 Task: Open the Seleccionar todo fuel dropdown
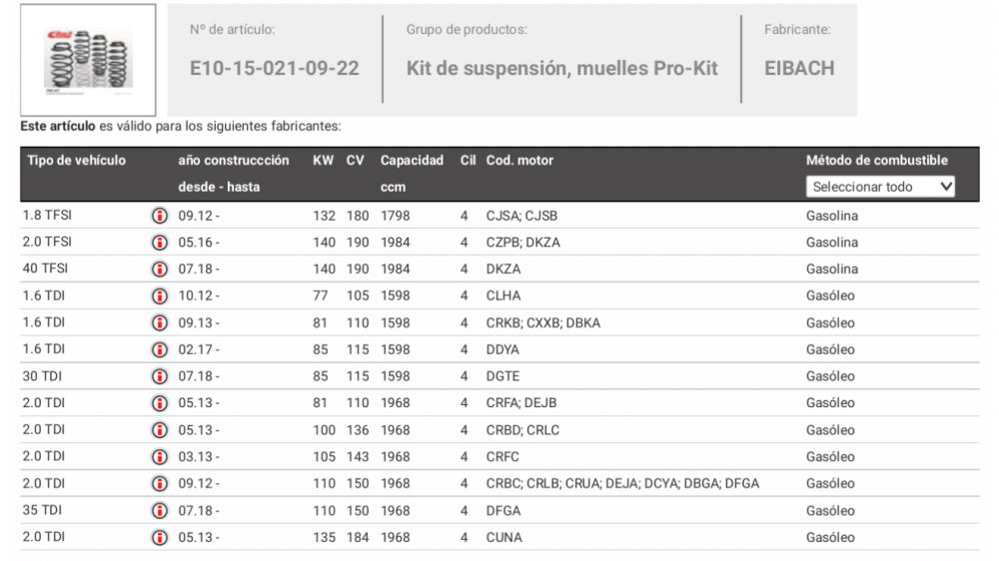(x=880, y=187)
